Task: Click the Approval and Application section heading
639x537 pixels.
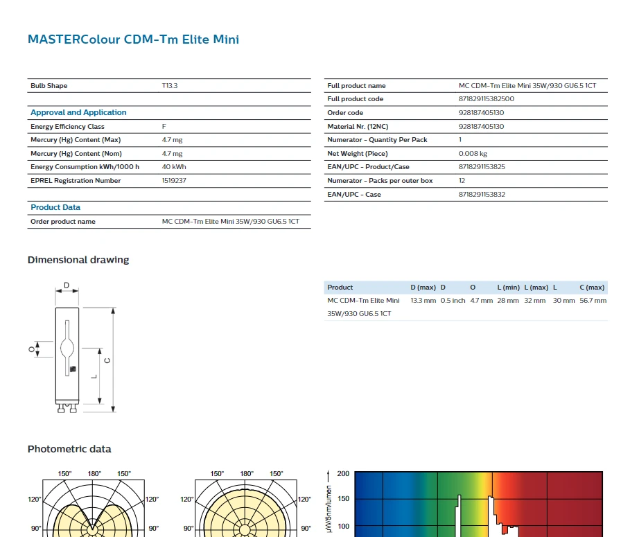Action: 78,112
